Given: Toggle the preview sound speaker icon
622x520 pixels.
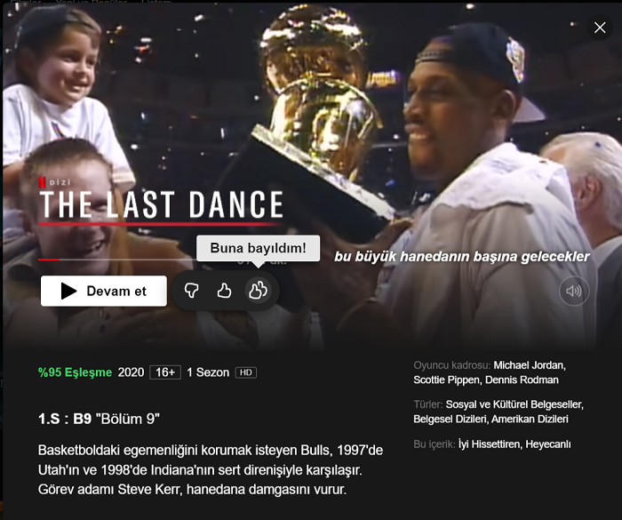Looking at the screenshot, I should (x=574, y=292).
